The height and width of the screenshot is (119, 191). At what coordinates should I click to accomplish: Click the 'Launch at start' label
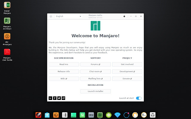coord(126,98)
